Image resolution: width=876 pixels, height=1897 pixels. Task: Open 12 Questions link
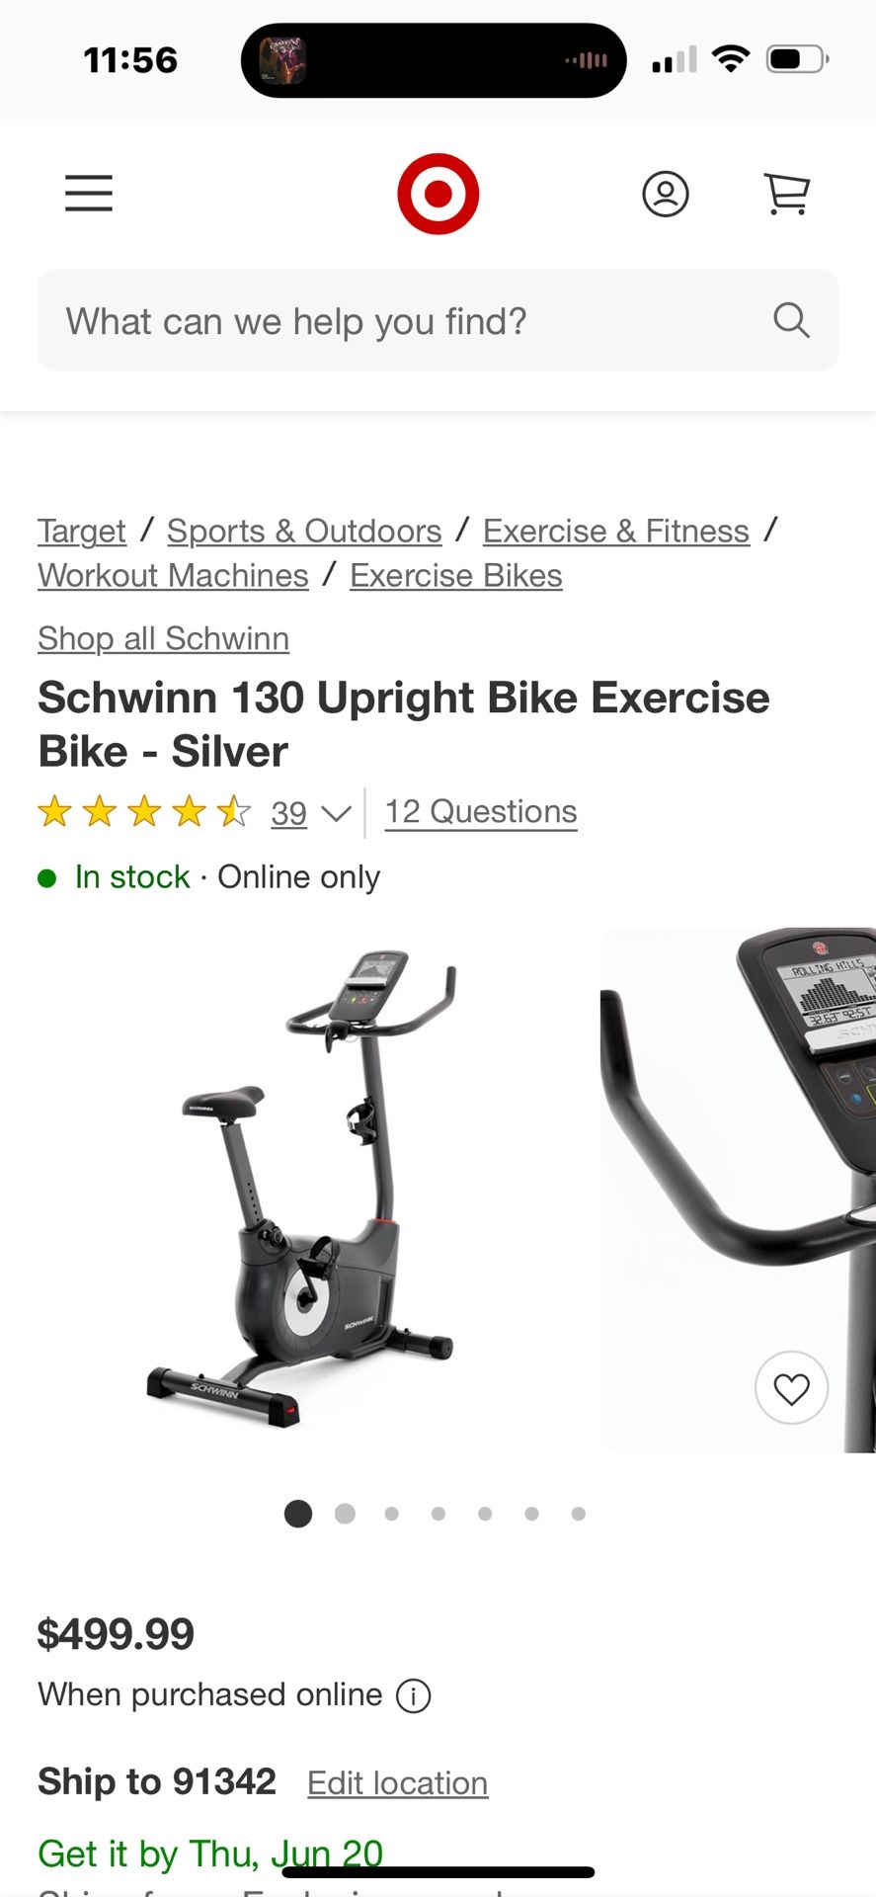click(481, 812)
